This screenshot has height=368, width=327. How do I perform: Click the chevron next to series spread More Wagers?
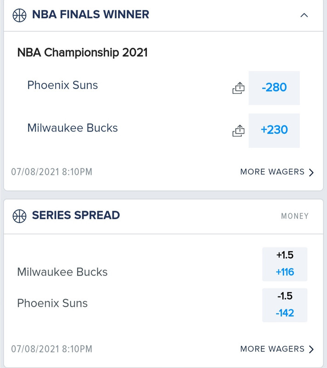coord(311,349)
